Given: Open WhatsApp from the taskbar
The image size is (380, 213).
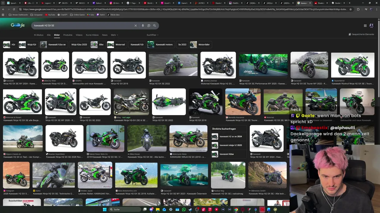Looking at the screenshot, I should [x=184, y=209].
